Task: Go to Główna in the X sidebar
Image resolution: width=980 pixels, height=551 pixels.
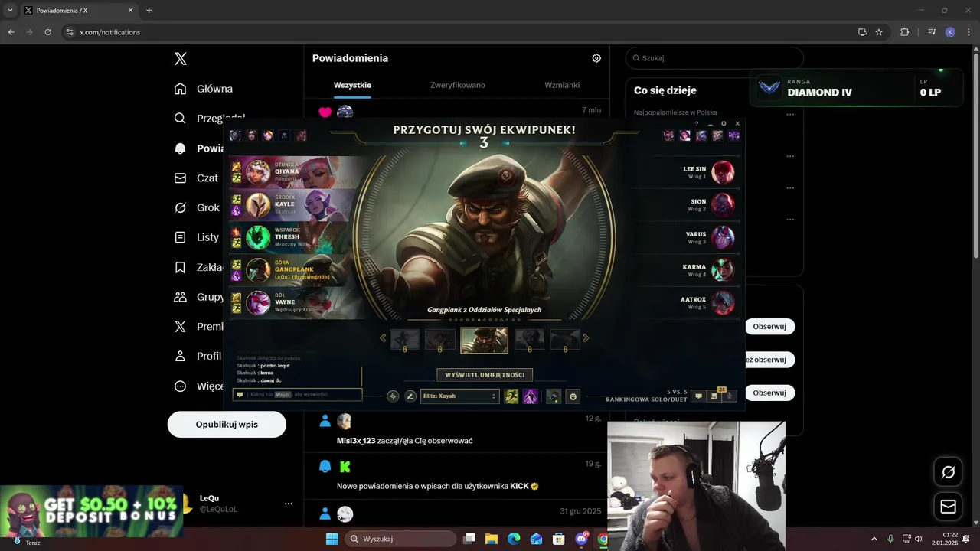Action: coord(203,89)
